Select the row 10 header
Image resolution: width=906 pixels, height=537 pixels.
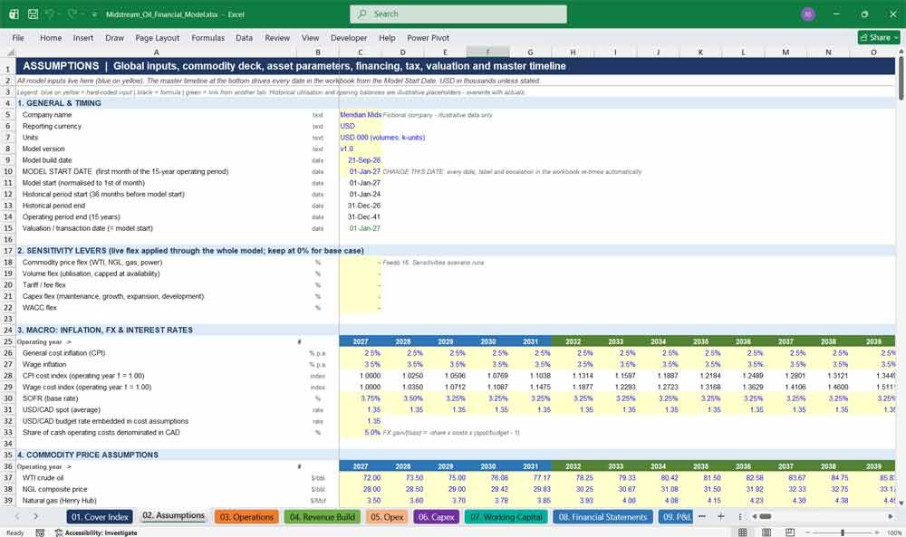8,171
